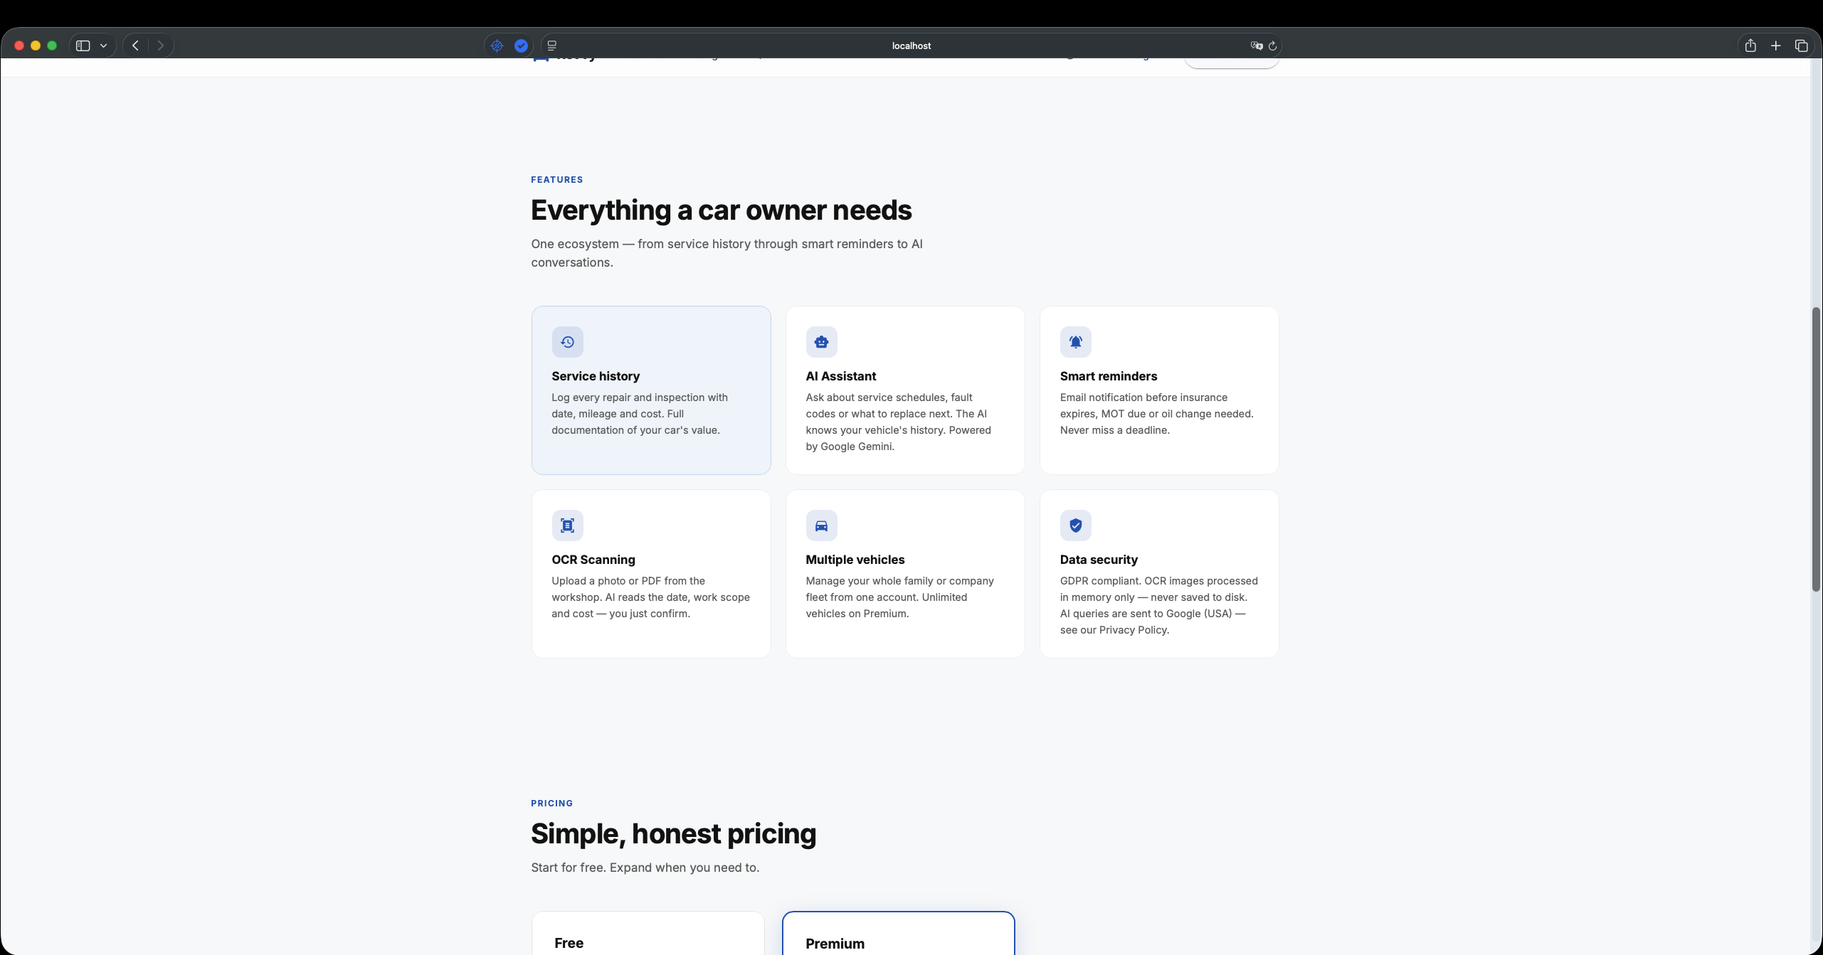Select the Premium pricing plan card
Screen dimensions: 1823x955
pos(898,933)
